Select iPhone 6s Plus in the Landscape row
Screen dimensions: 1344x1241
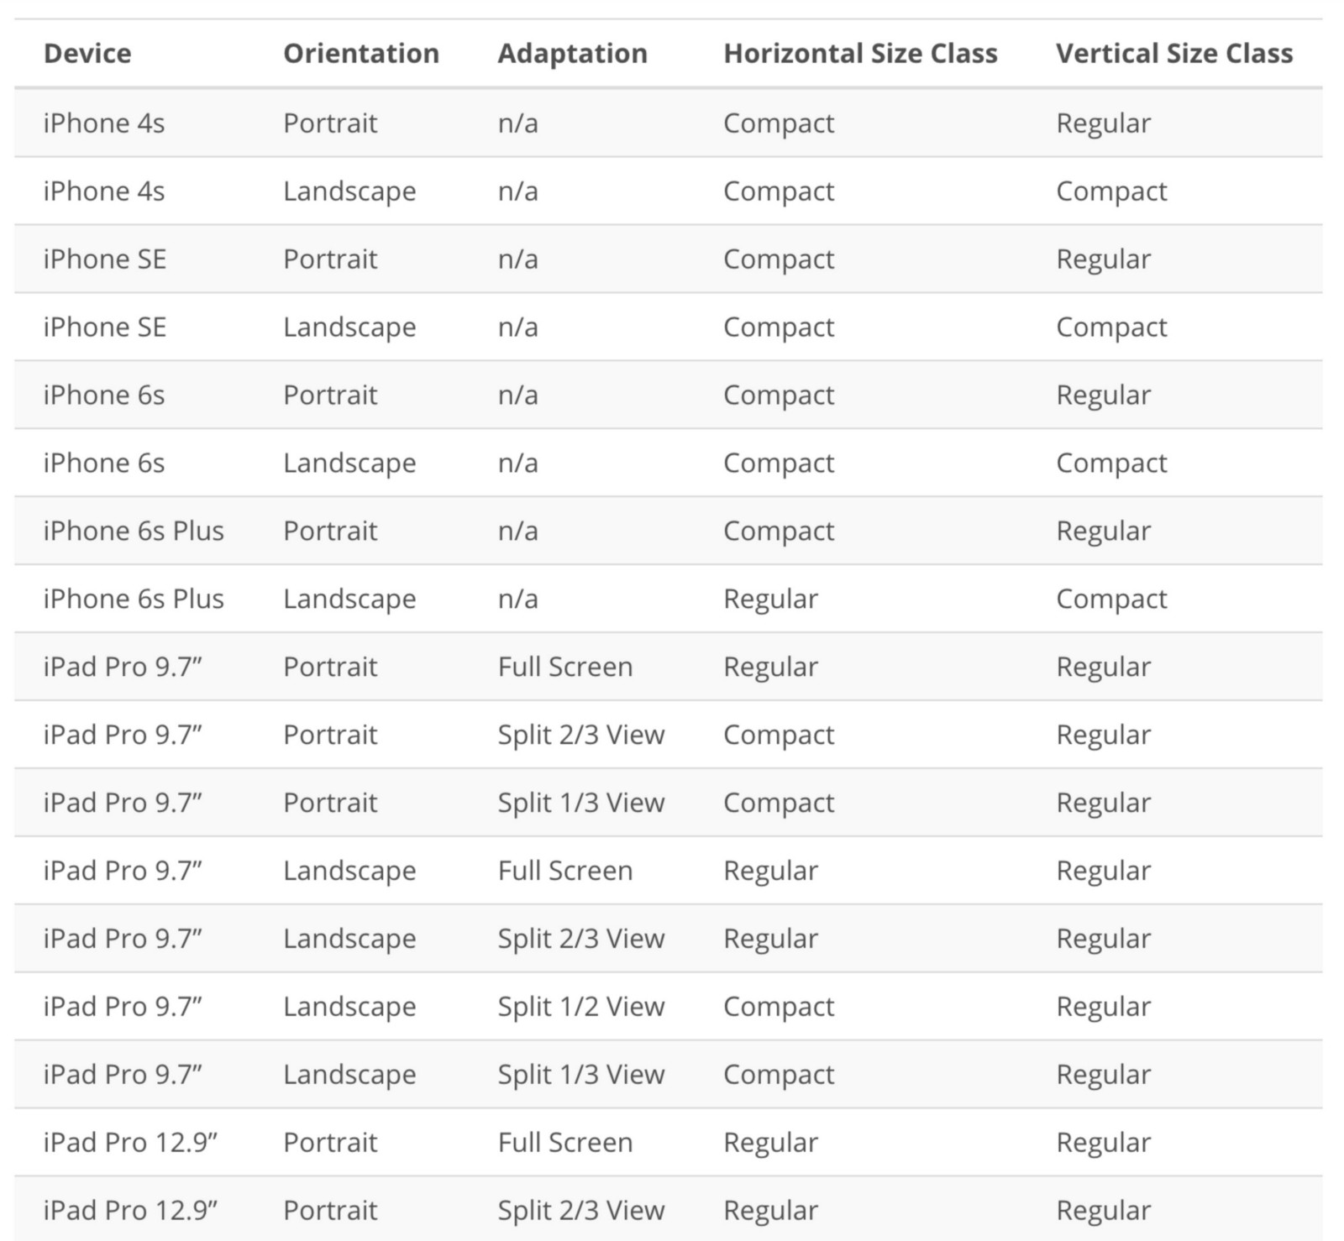point(134,599)
